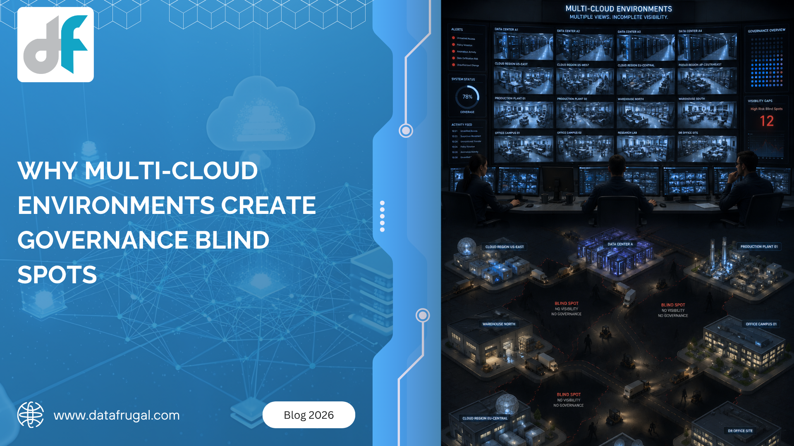Select the 10:24 Unmonitored Transfer feed entry

[466, 141]
